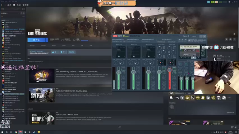This screenshot has width=239, height=134.
Task: Click cassette recorder record button
Action: 198,58
